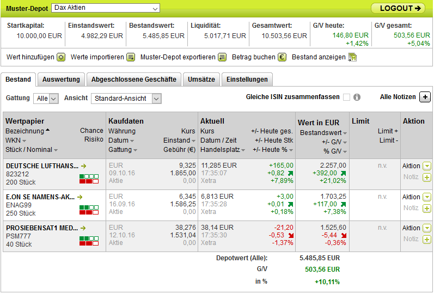Click the Wert hinzufügen plus icon
The width and height of the screenshot is (434, 294).
[61, 57]
